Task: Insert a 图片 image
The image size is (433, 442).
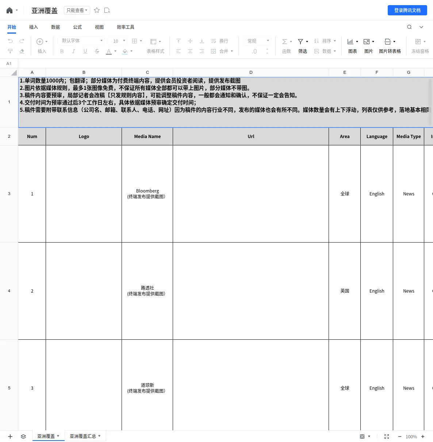Action: coord(369,46)
